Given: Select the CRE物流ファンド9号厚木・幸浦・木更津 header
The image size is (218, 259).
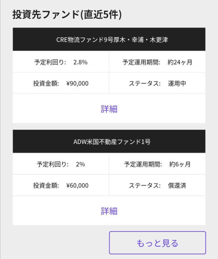Looking at the screenshot, I should pyautogui.click(x=109, y=40).
